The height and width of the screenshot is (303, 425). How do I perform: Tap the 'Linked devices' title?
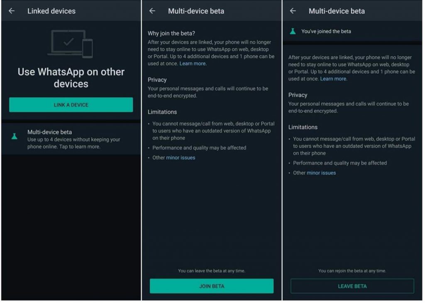tap(51, 11)
